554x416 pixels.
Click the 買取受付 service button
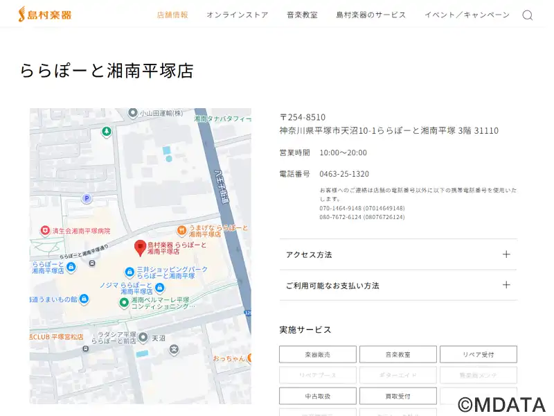coord(397,396)
